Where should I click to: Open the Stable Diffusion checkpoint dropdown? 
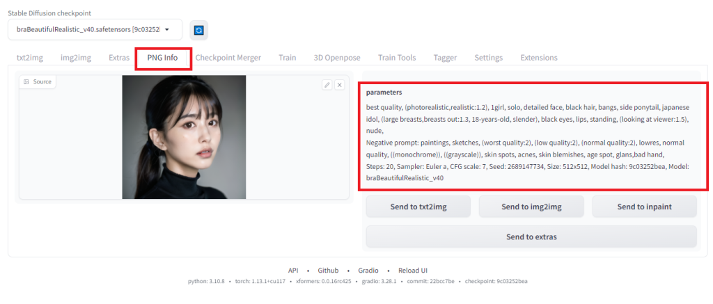tap(95, 29)
